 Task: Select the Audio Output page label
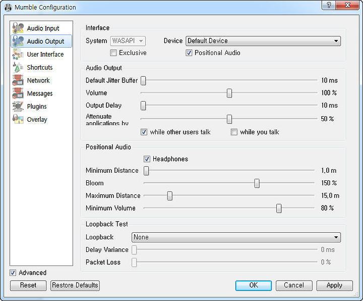(45, 41)
